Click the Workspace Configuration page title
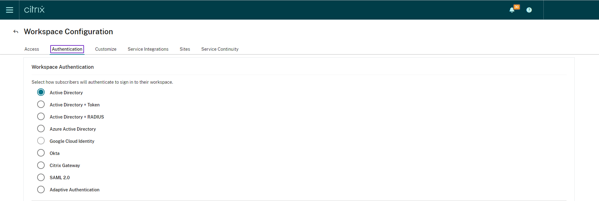Viewport: 599px width, 201px height. click(68, 32)
